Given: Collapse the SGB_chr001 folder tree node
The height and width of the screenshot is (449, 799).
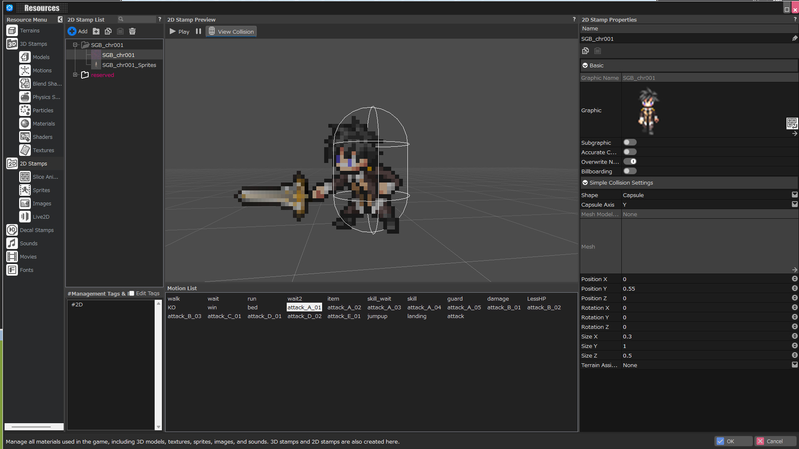Looking at the screenshot, I should [75, 45].
